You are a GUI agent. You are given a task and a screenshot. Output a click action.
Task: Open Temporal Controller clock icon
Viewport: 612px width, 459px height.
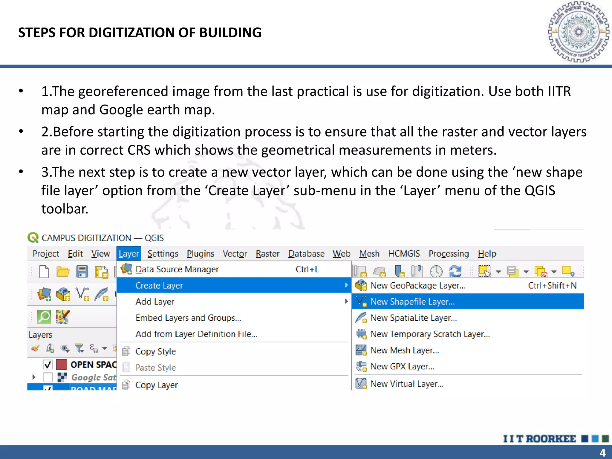click(436, 271)
